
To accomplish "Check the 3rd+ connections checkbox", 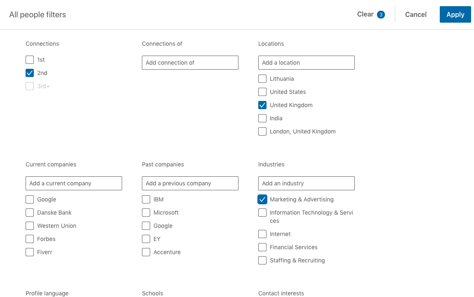I will click(x=30, y=86).
